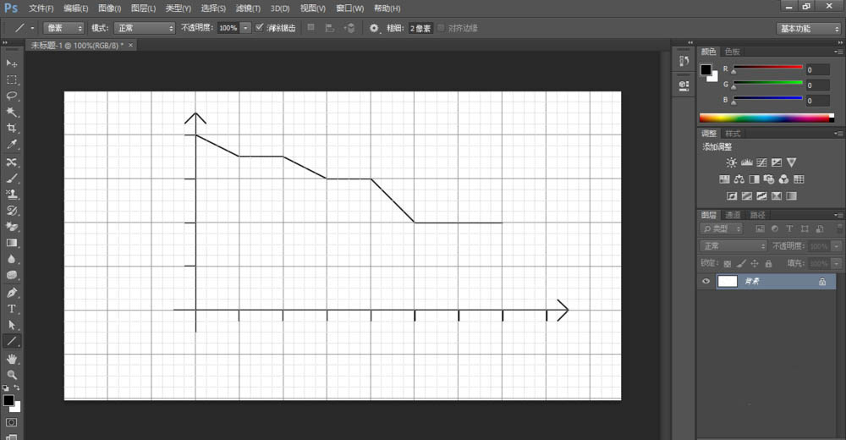Select the Brush tool
Viewport: 846px width, 440px height.
pyautogui.click(x=11, y=179)
